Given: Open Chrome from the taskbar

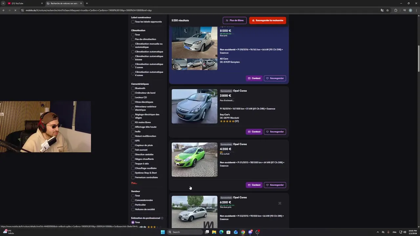Looking at the screenshot, I should (x=243, y=232).
